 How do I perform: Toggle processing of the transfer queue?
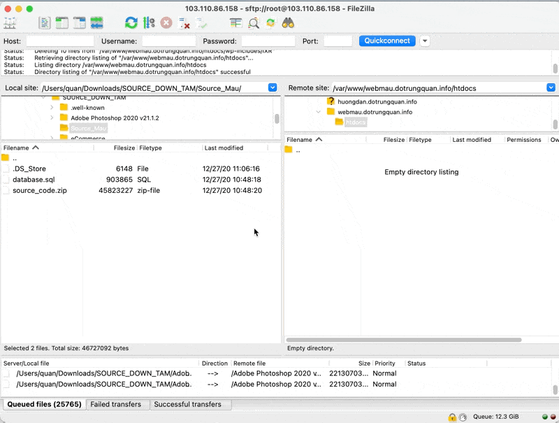[x=149, y=23]
